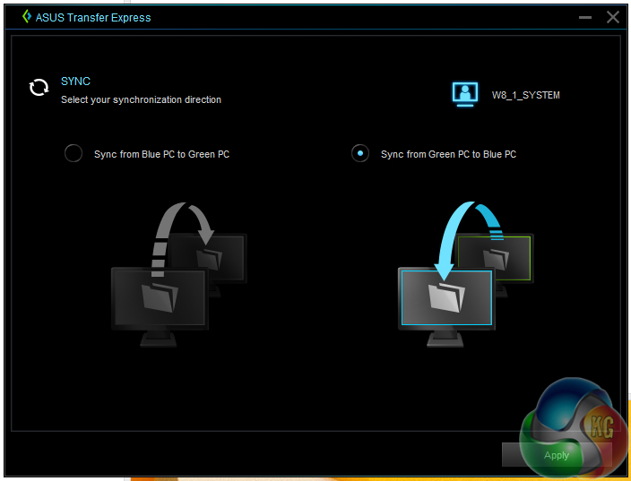The image size is (631, 481).
Task: Click the W8_1_SYSTEM computer user icon
Action: (465, 94)
